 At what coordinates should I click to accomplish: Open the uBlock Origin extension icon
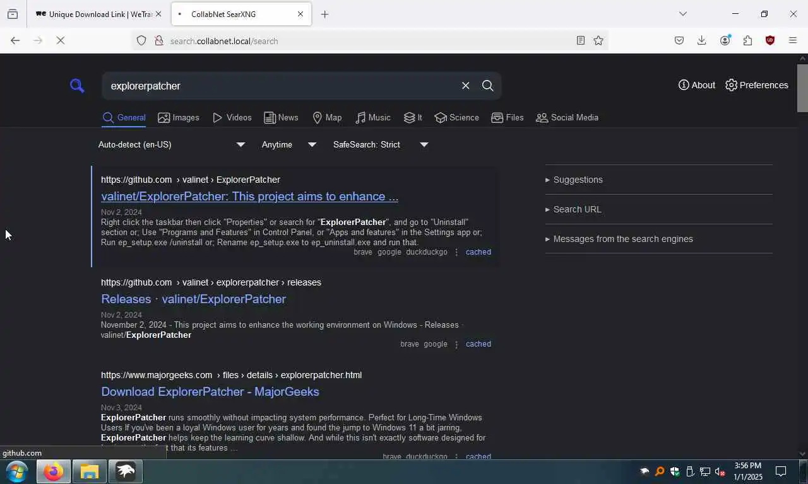click(770, 41)
